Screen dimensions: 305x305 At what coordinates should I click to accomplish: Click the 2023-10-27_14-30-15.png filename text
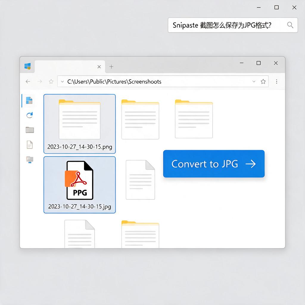pyautogui.click(x=80, y=147)
